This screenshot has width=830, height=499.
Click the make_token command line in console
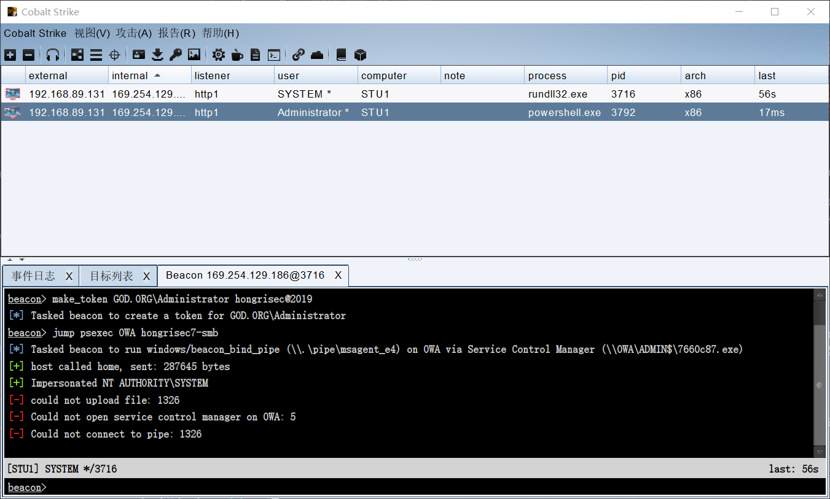160,299
